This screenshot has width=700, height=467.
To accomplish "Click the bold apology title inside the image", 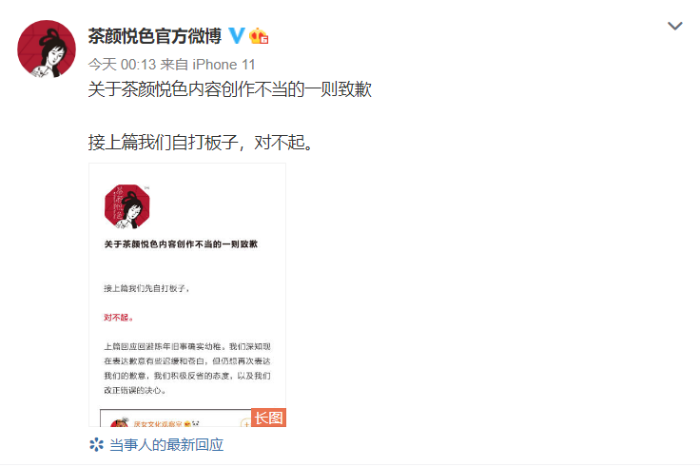I will tap(181, 244).
